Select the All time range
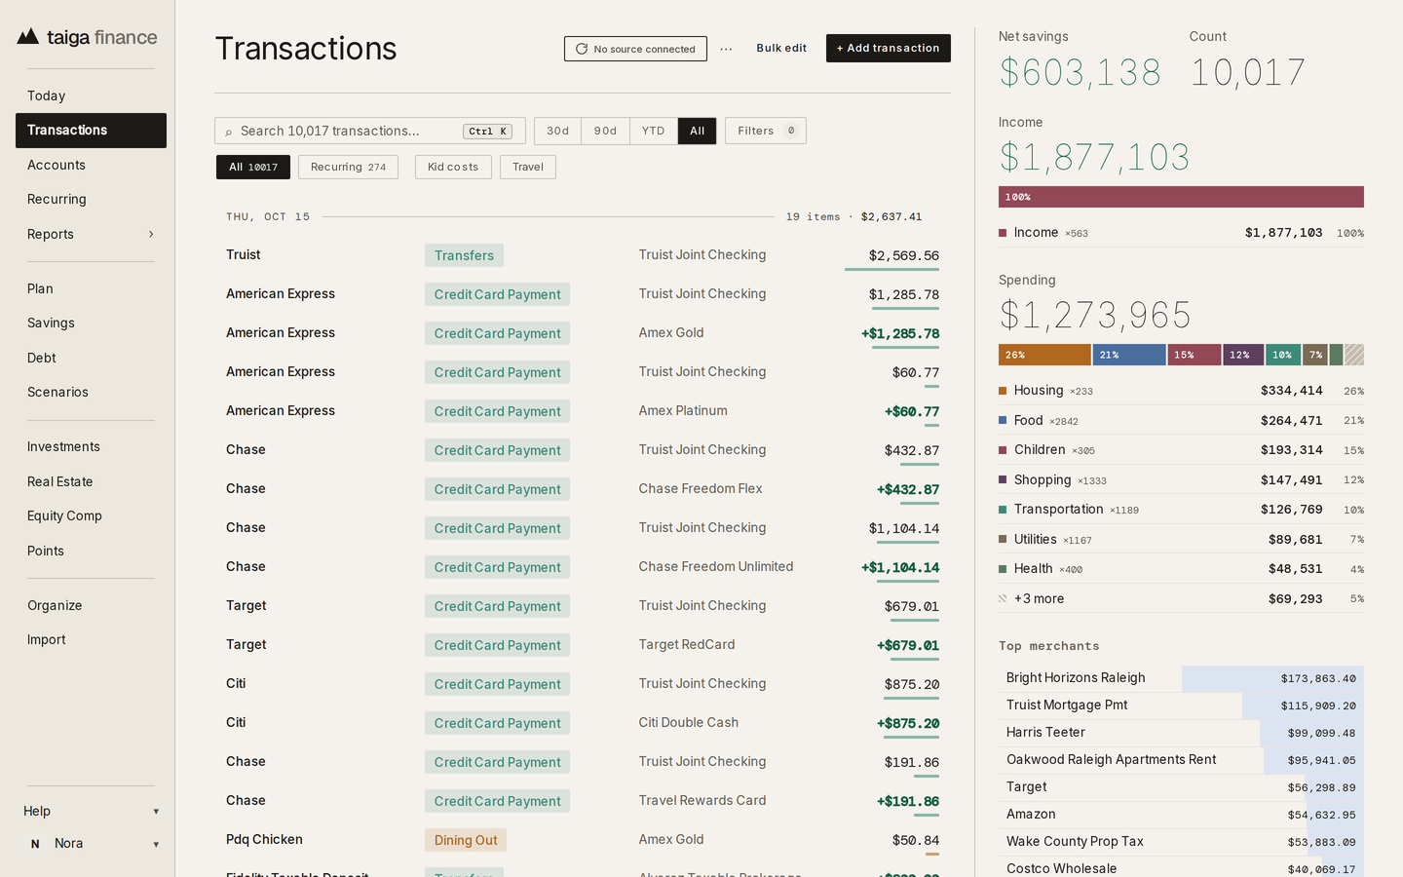The image size is (1403, 877). [697, 131]
